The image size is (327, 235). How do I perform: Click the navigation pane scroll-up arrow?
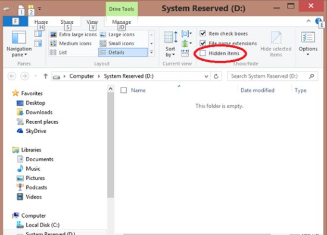(x=111, y=89)
